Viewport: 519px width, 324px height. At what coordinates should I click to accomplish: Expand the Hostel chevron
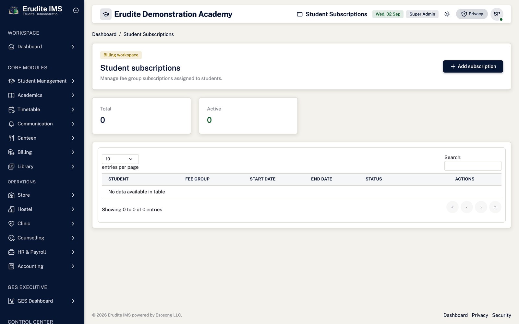73,209
